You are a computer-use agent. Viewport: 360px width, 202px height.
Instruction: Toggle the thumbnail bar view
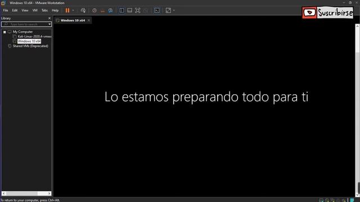pyautogui.click(x=129, y=10)
